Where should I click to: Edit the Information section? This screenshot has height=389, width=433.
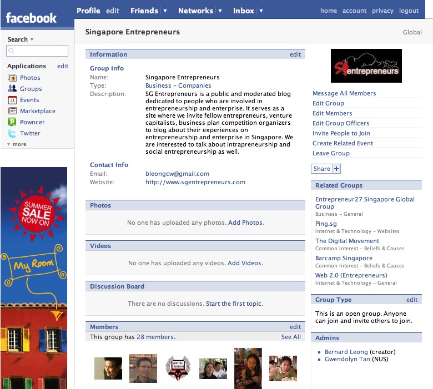pyautogui.click(x=295, y=54)
